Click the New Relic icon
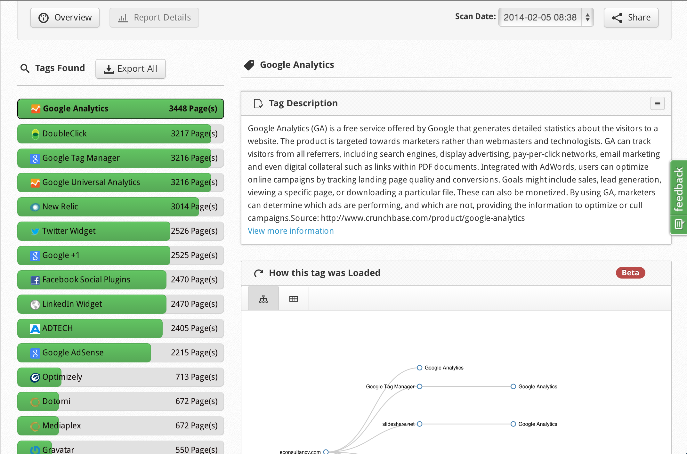The image size is (687, 454). pos(35,207)
